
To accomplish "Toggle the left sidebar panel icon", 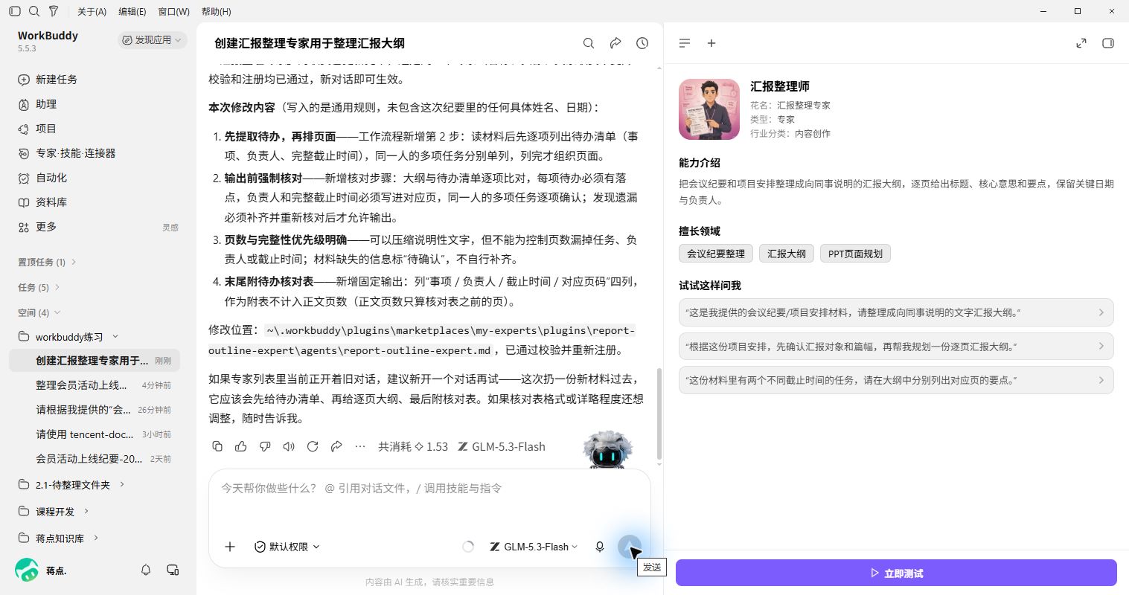I will click(x=14, y=11).
